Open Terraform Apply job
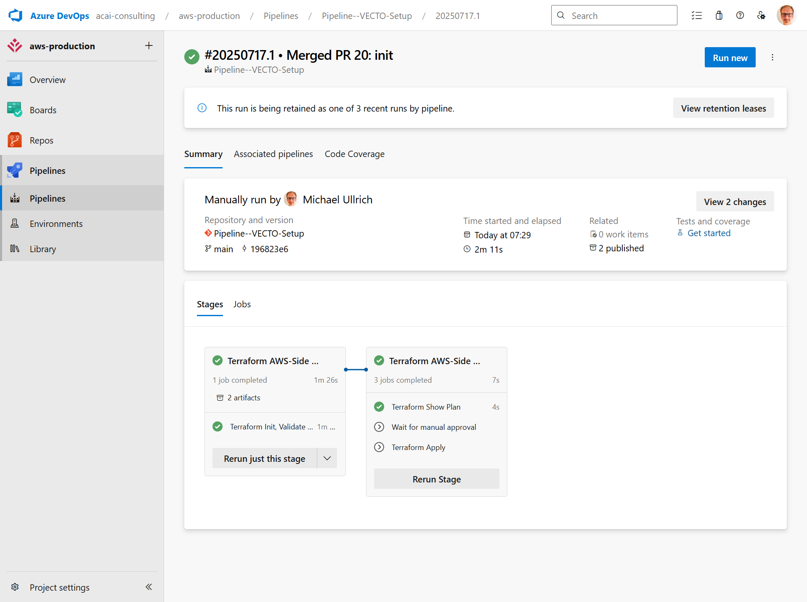 coord(437,448)
